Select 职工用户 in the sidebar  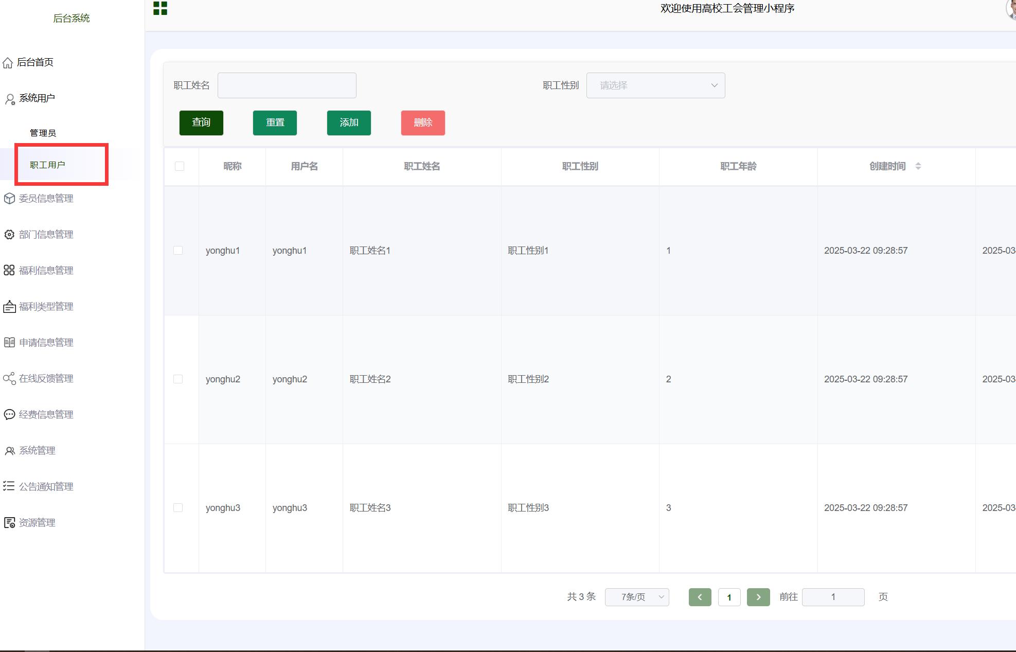coord(47,165)
